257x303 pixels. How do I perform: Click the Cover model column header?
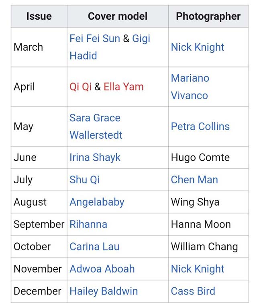[118, 16]
